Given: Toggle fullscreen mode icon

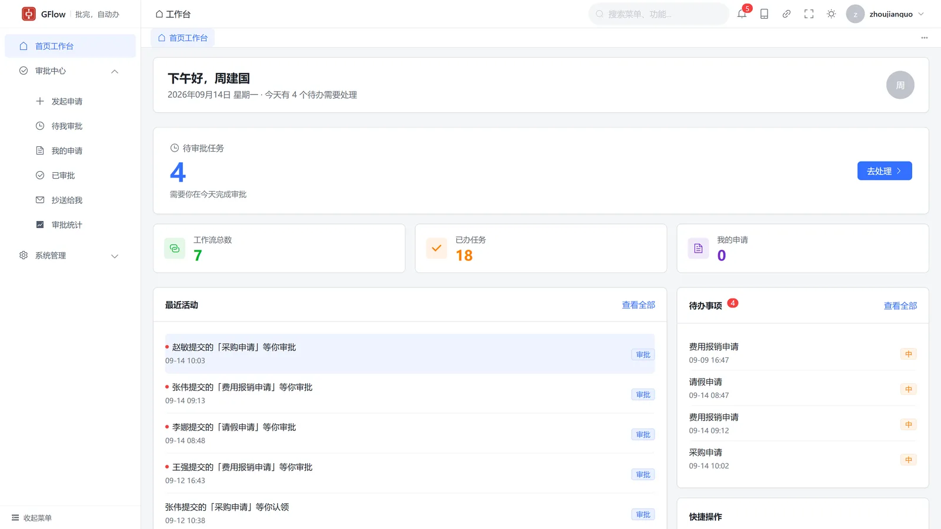Looking at the screenshot, I should pyautogui.click(x=809, y=14).
